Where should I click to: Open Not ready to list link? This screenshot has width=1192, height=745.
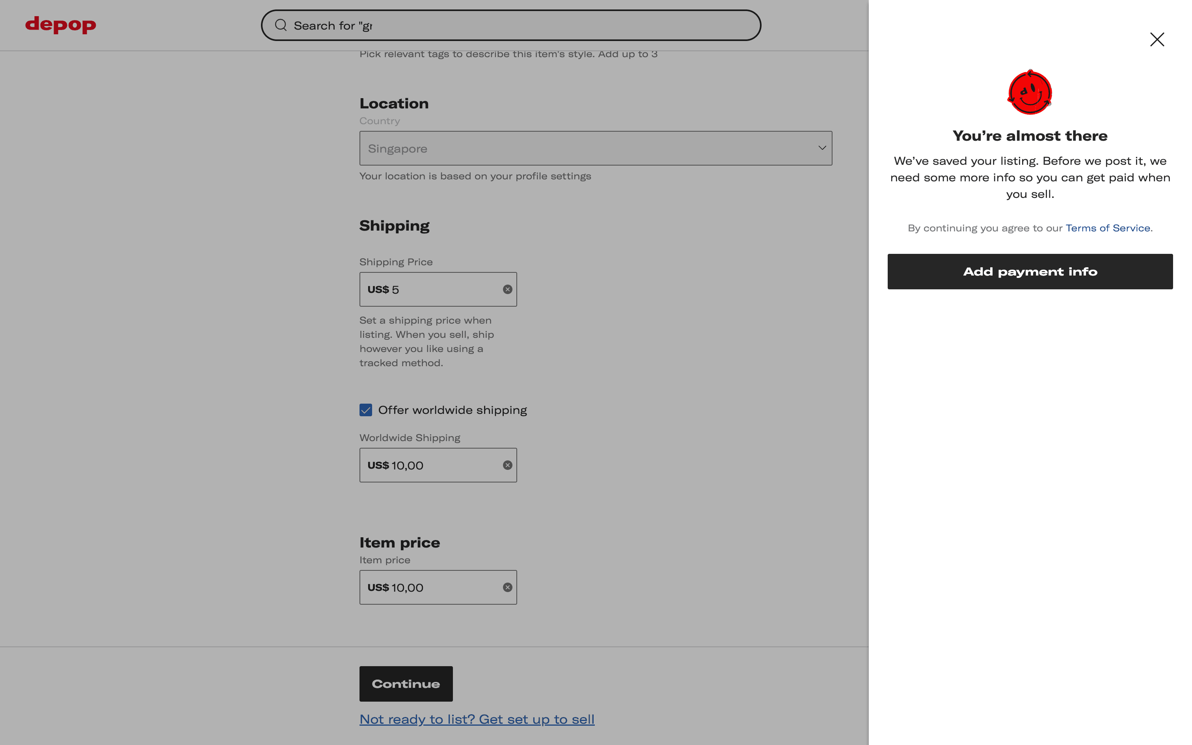tap(477, 719)
